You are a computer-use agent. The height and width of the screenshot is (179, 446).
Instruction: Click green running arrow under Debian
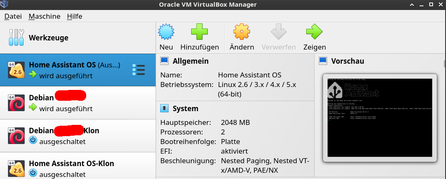(33, 107)
